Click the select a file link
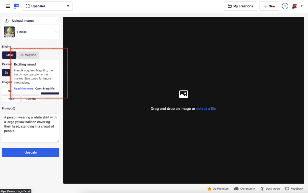 pos(206,108)
